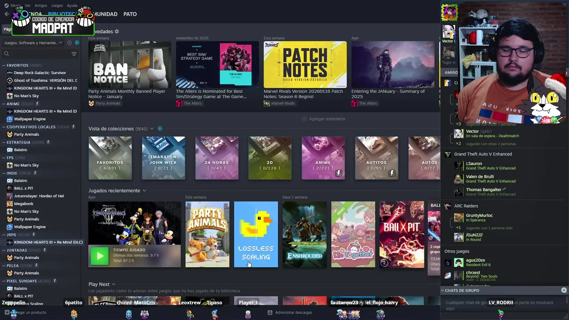
Task: Click the Megabonk game icon under Indie
Action: tap(10, 204)
